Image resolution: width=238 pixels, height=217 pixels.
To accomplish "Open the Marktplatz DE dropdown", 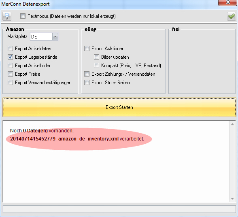I will click(x=55, y=36).
